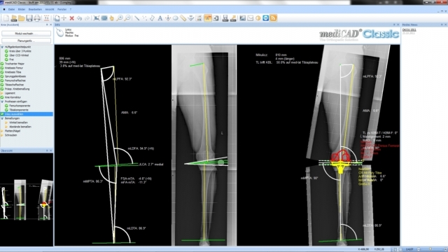Click the overview thumbnail in Übersicht panel

27,199
